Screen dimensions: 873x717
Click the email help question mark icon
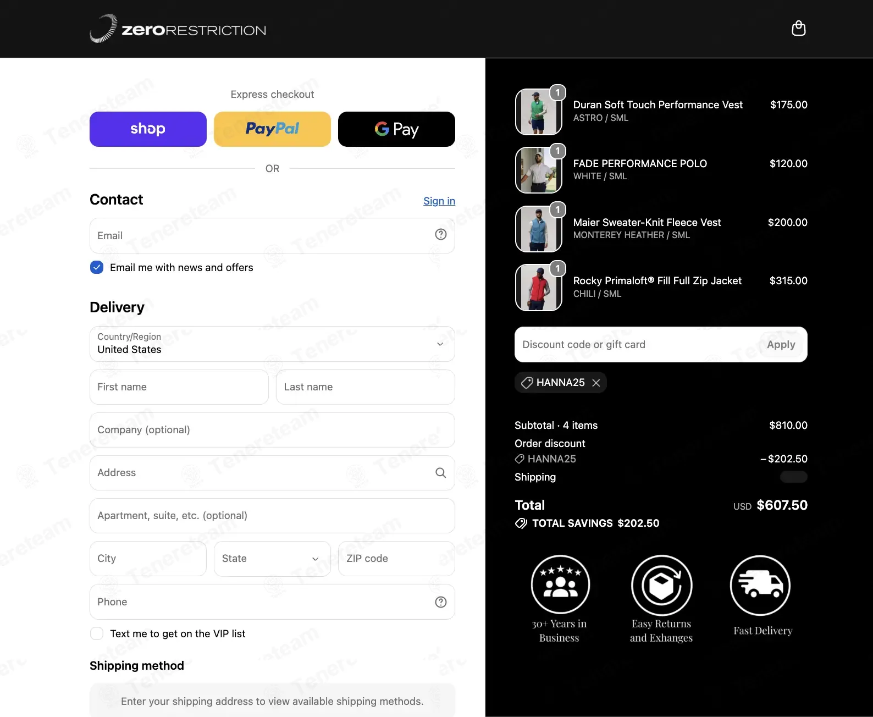[440, 234]
